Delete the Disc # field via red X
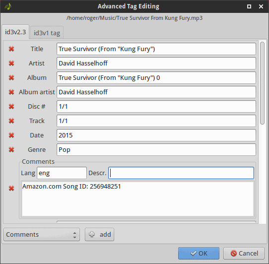 tap(11, 107)
